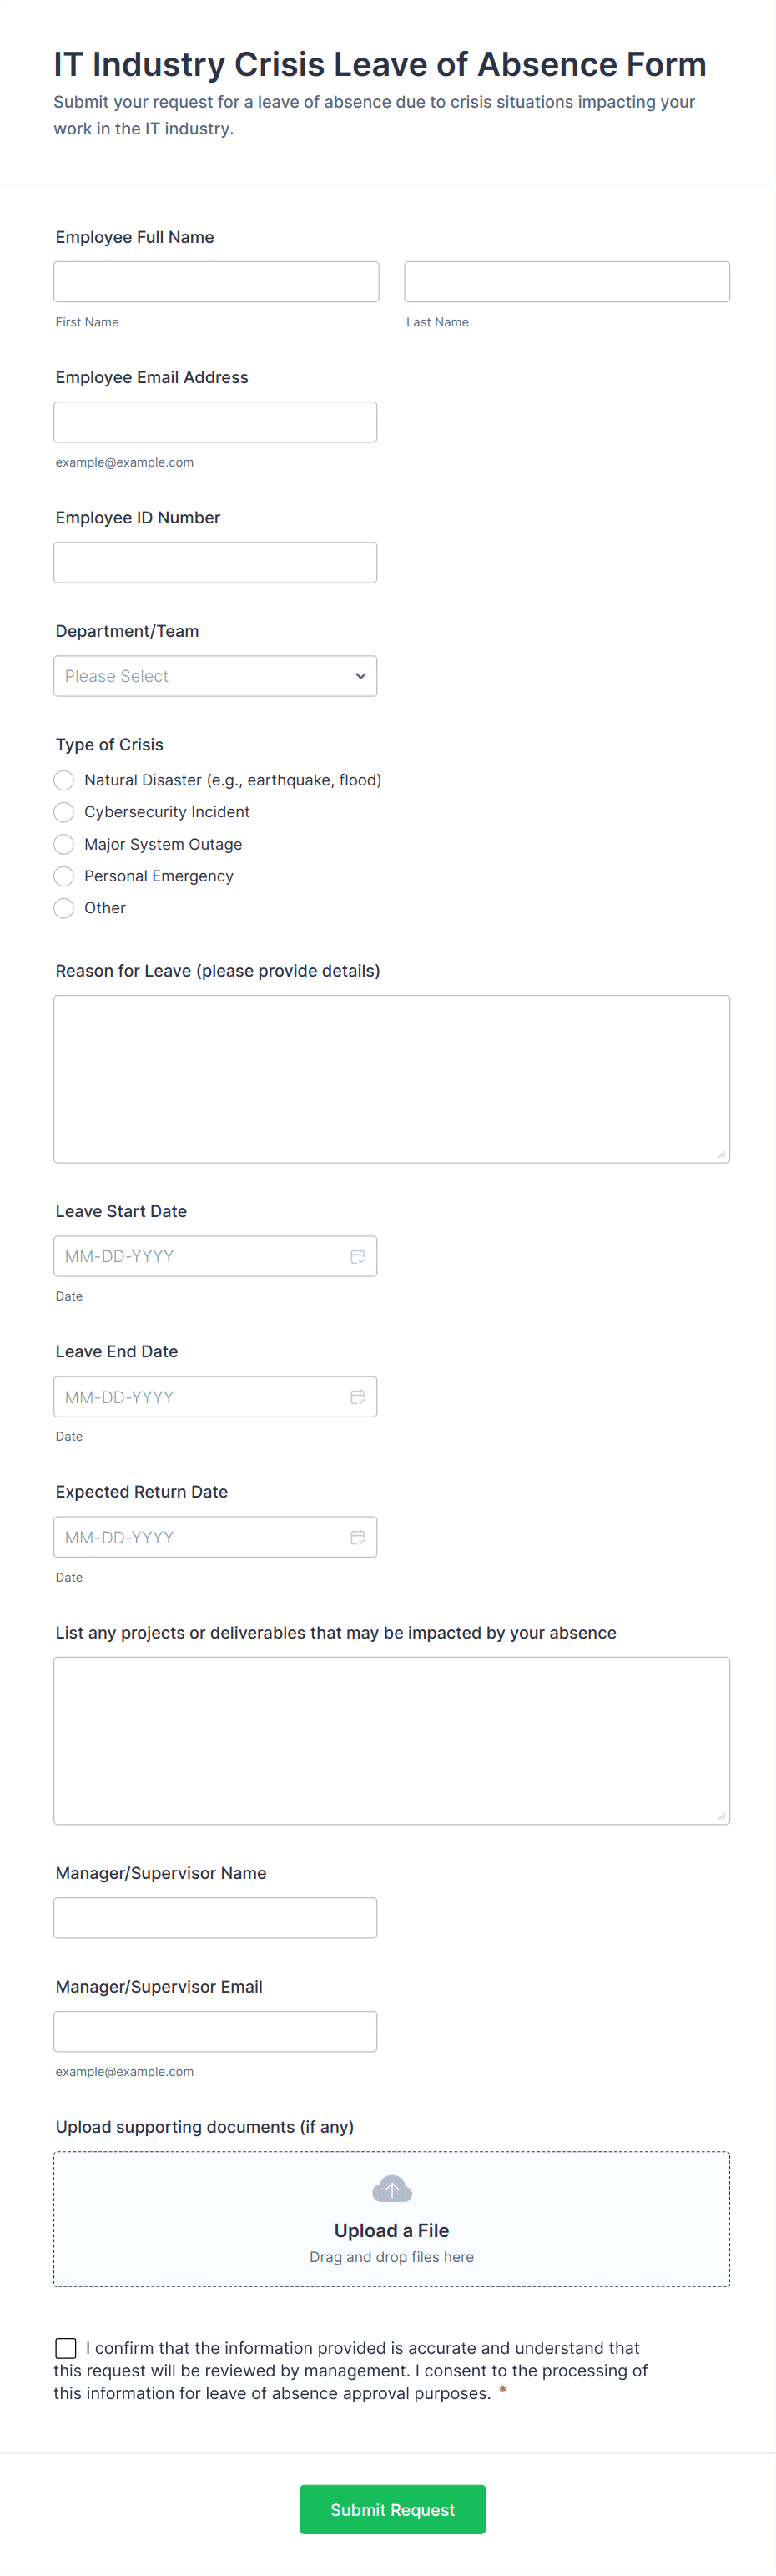Viewport: 776px width, 2576px height.
Task: Choose the Major System Outage option
Action: pyautogui.click(x=64, y=844)
